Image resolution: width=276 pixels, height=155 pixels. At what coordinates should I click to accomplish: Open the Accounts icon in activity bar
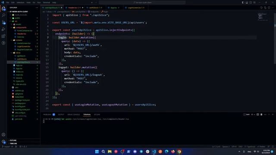point(3,135)
